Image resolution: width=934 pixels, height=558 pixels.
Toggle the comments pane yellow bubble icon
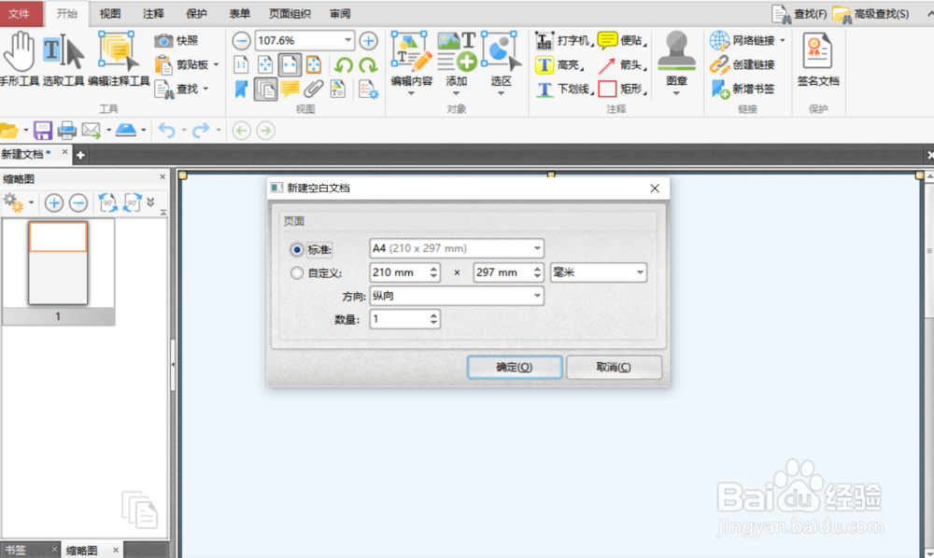(290, 90)
